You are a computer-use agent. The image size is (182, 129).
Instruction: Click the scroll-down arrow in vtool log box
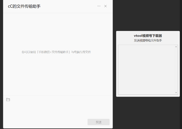(176, 93)
